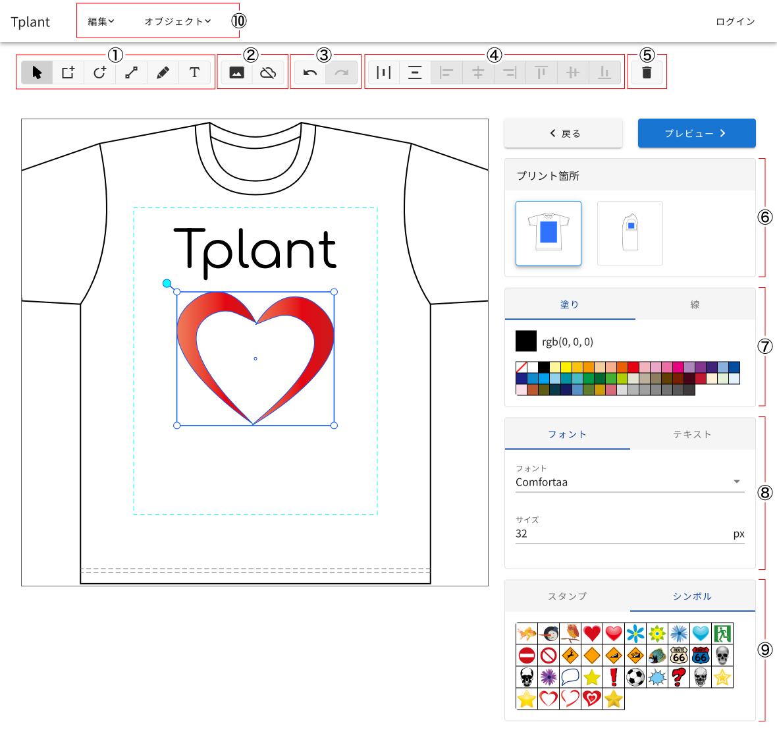The width and height of the screenshot is (777, 730).
Task: Open the 編集 (Edit) menu
Action: [x=100, y=20]
